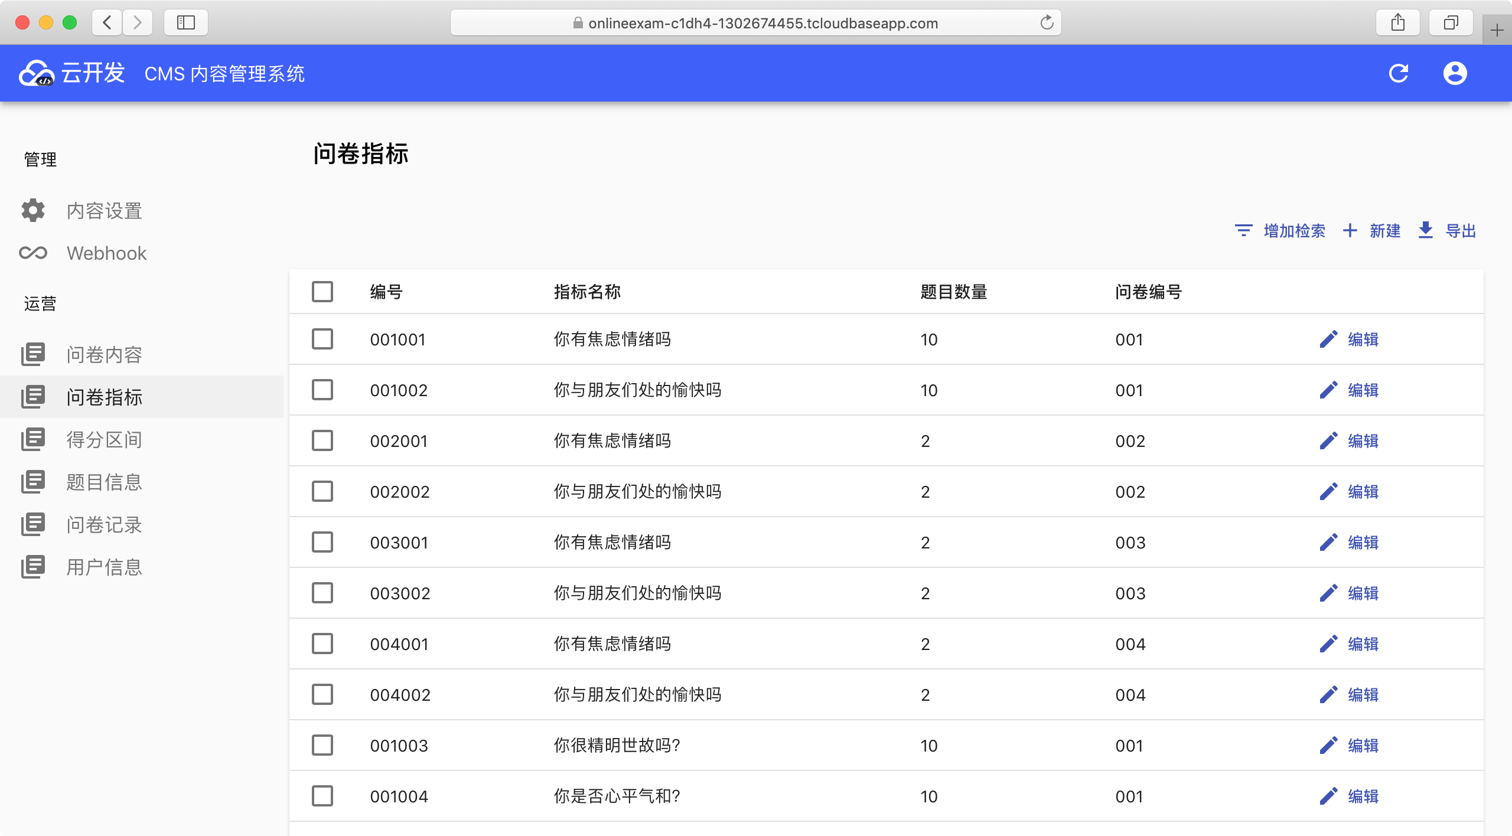This screenshot has height=836, width=1512.
Task: Go to 得分区间 sidebar item
Action: 104,439
